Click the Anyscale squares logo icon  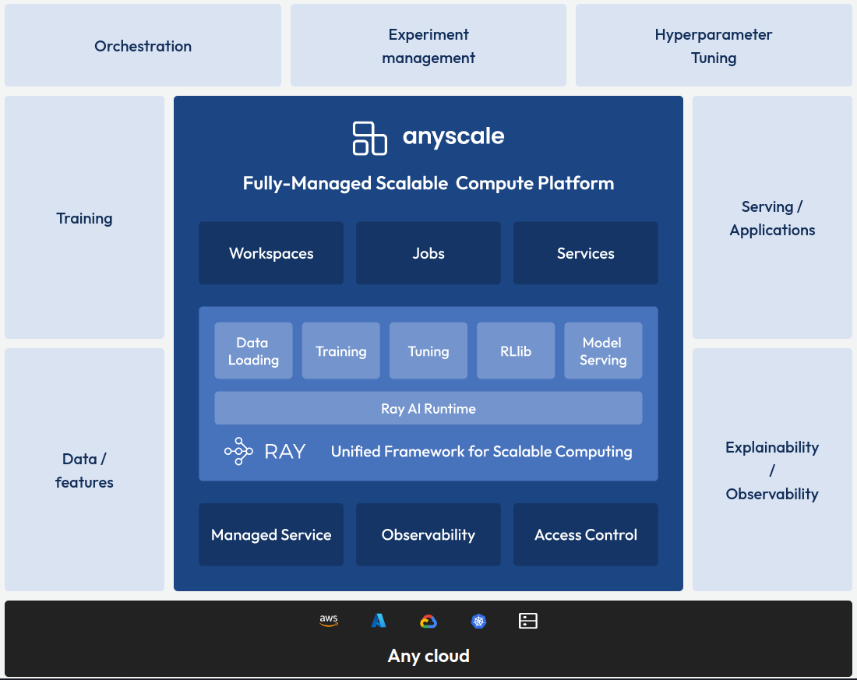369,138
